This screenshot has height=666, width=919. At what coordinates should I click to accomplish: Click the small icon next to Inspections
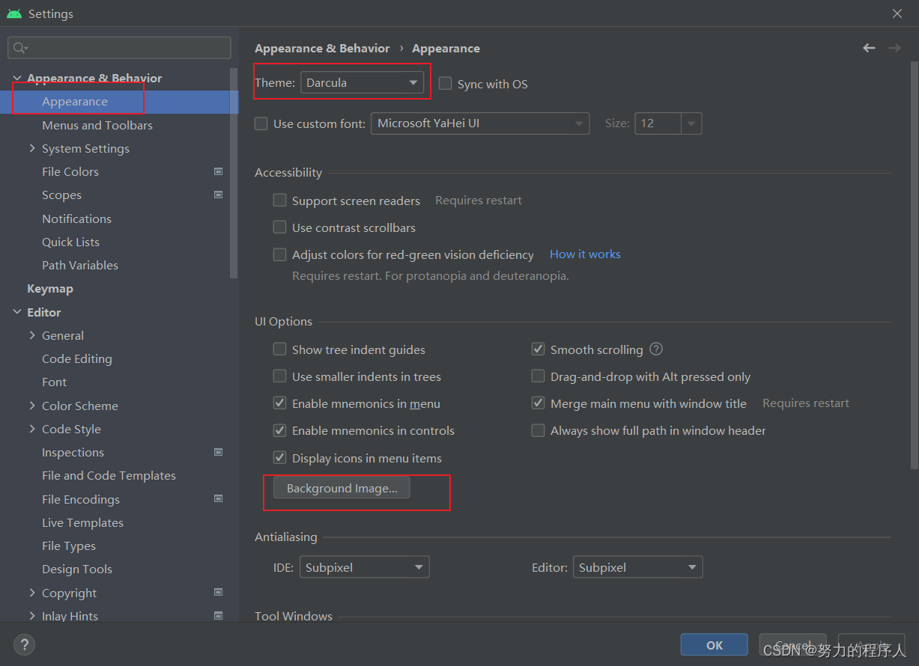(218, 452)
